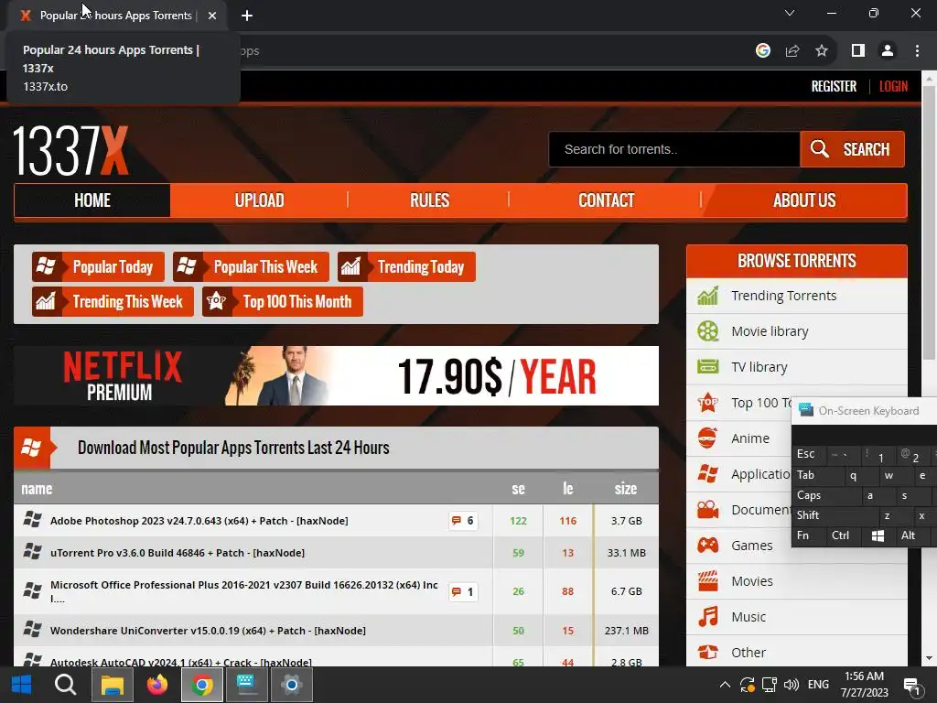Launch Firefox from taskbar
The height and width of the screenshot is (703, 937).
157,685
